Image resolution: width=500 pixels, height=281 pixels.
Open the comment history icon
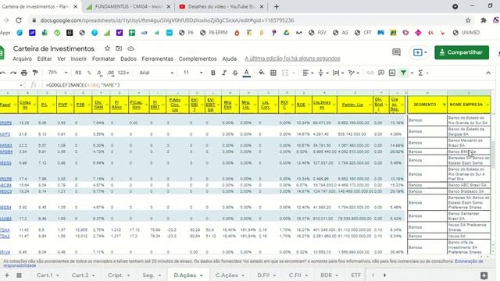point(396,52)
